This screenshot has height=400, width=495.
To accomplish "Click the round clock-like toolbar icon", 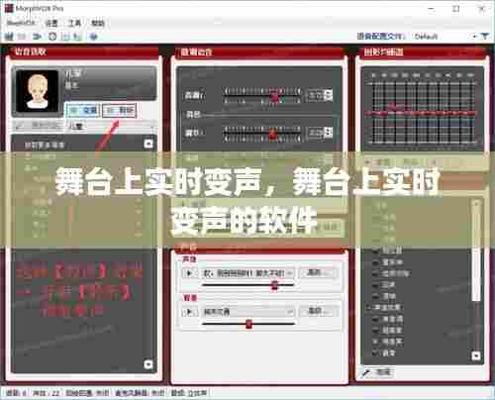I will (x=52, y=37).
